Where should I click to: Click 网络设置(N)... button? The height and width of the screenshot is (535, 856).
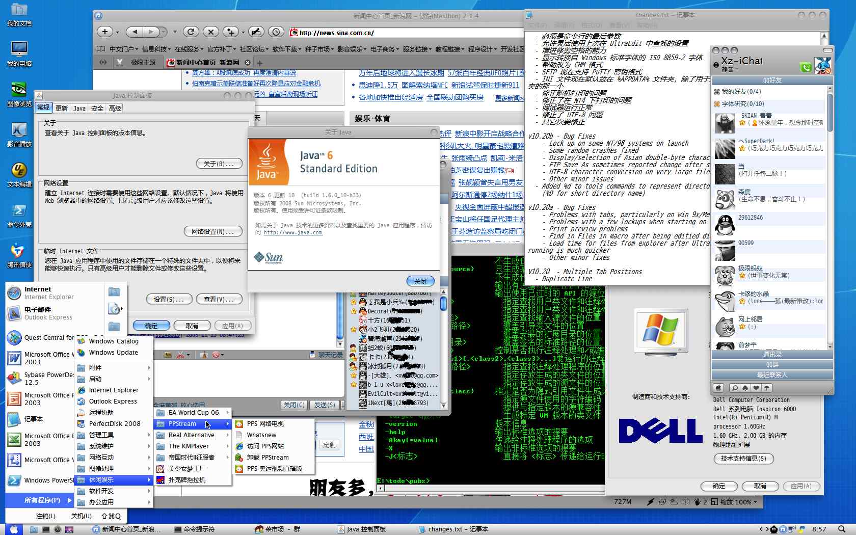click(x=213, y=231)
